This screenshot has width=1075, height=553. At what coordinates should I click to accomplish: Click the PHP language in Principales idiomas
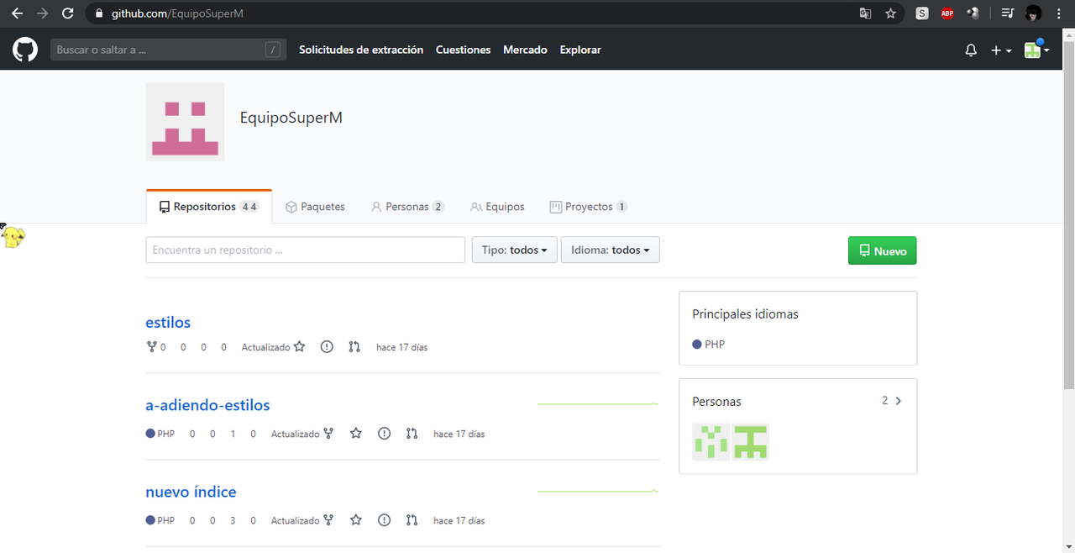[709, 345]
